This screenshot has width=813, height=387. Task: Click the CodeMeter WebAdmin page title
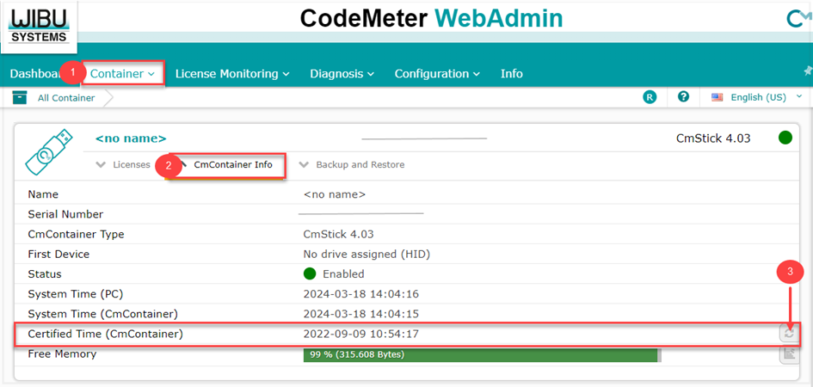431,19
